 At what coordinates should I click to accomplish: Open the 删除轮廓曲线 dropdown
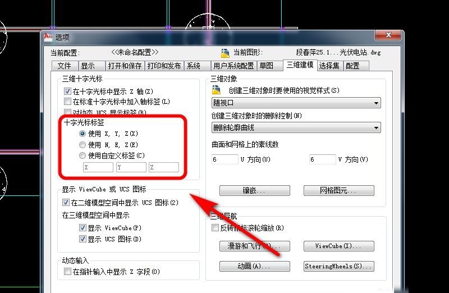pyautogui.click(x=296, y=127)
